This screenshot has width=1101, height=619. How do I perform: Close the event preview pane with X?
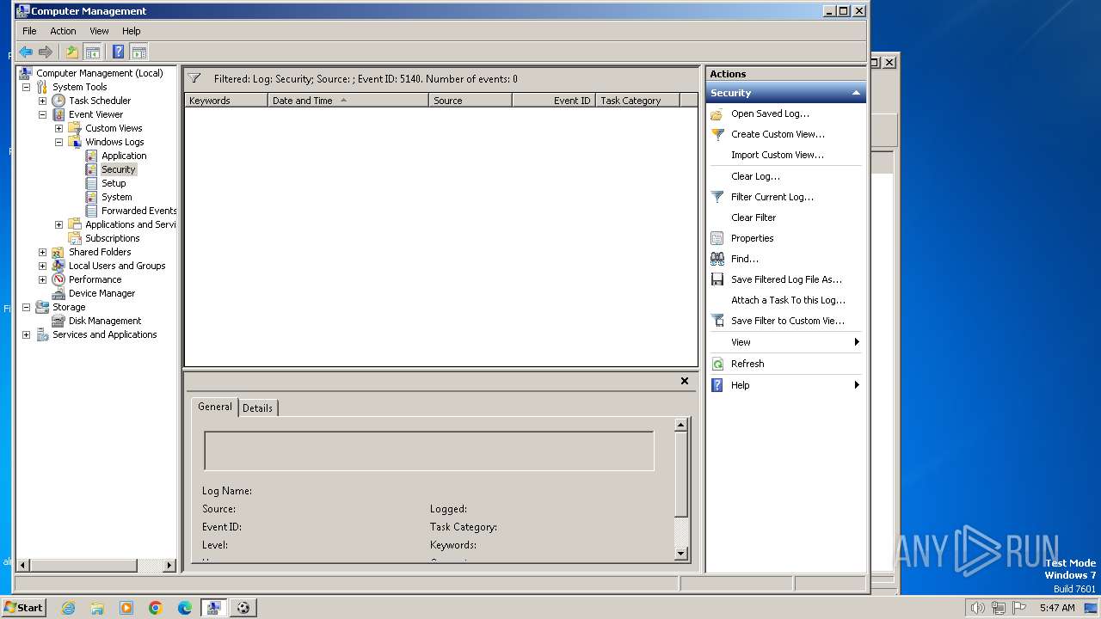[685, 381]
